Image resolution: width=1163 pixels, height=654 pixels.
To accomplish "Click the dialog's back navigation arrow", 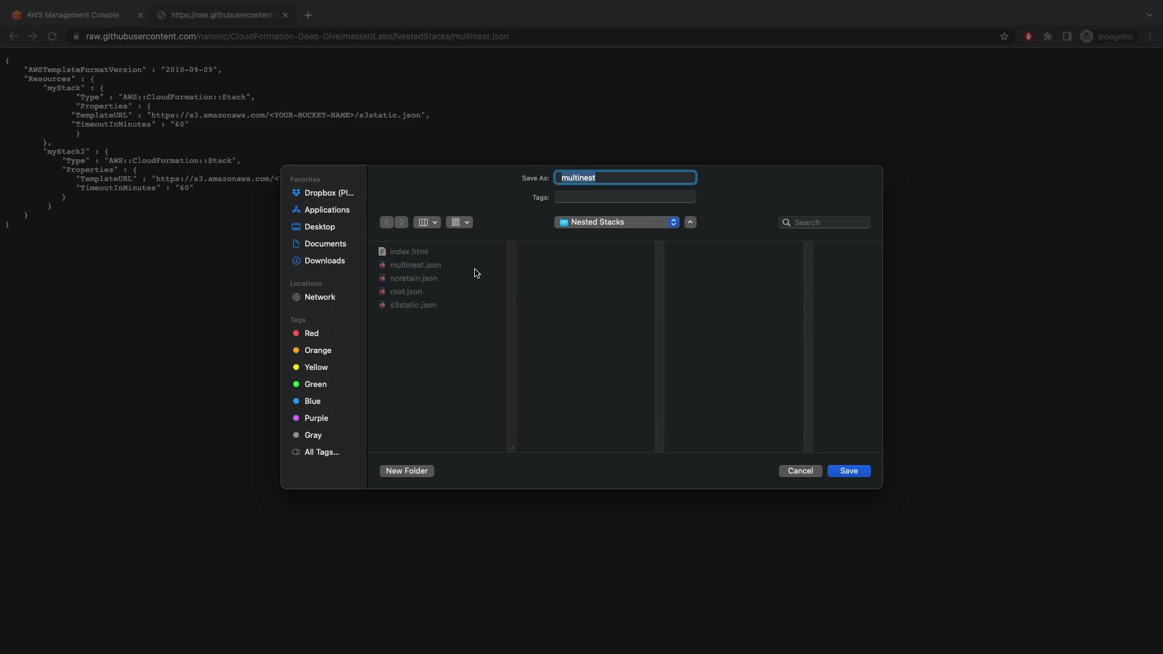I will [386, 222].
